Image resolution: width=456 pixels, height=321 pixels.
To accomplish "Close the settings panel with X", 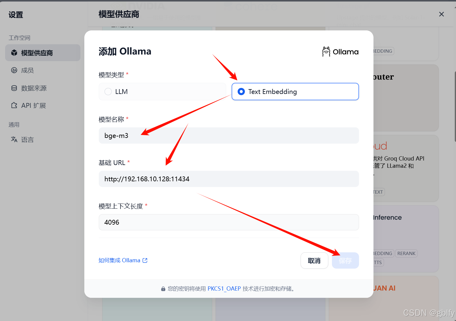I will click(x=442, y=14).
